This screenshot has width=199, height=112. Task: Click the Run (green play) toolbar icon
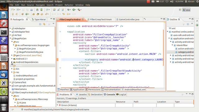pos(74,10)
